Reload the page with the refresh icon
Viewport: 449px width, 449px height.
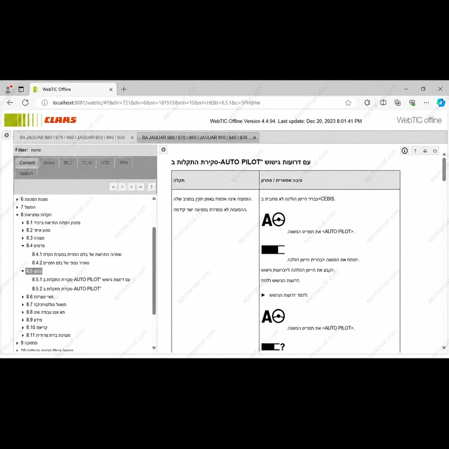[25, 102]
